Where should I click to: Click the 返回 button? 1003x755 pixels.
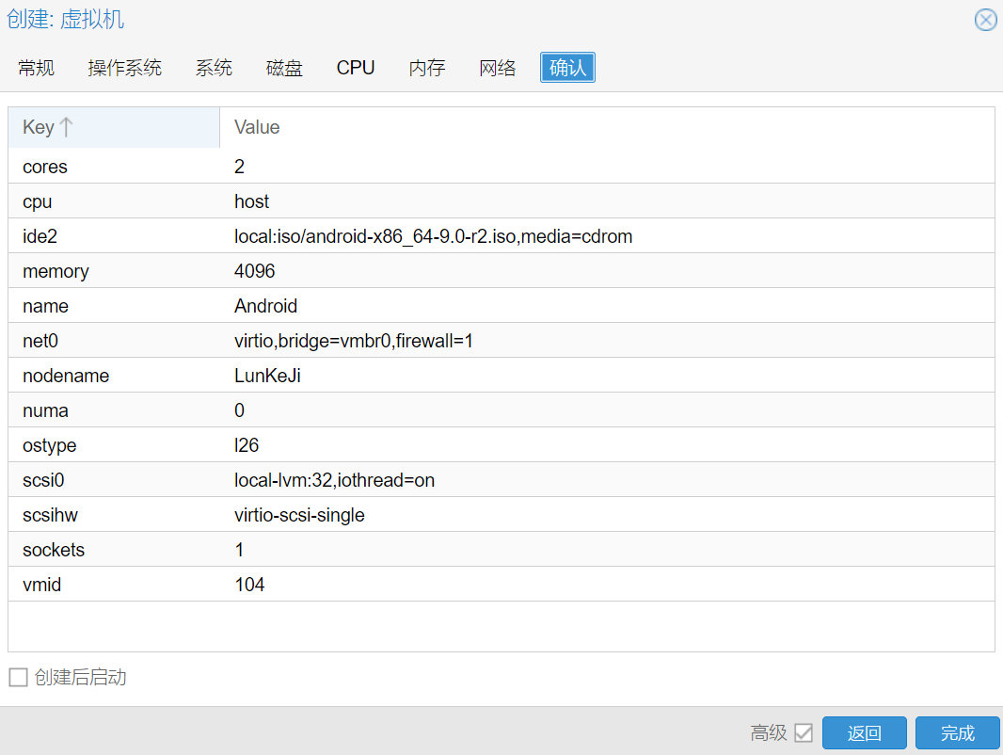click(x=864, y=732)
